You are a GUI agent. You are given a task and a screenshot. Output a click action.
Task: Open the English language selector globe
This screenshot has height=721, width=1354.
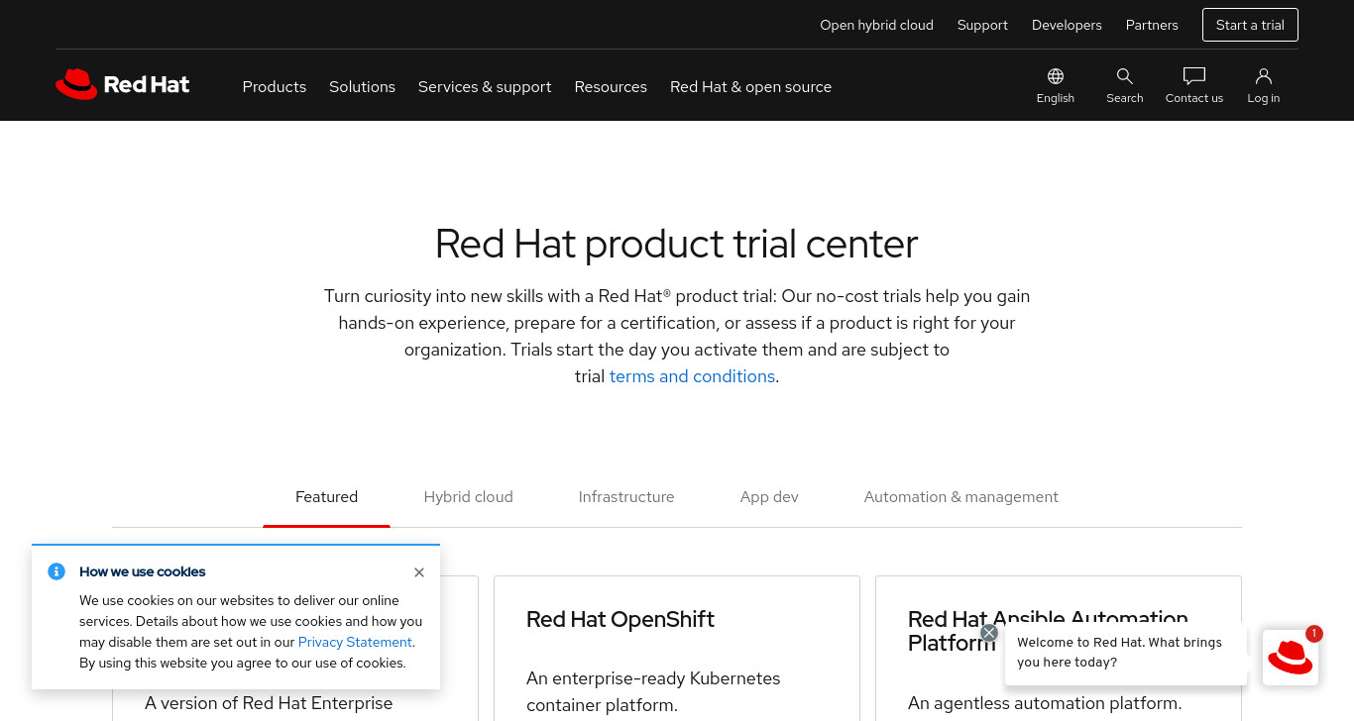click(1056, 85)
